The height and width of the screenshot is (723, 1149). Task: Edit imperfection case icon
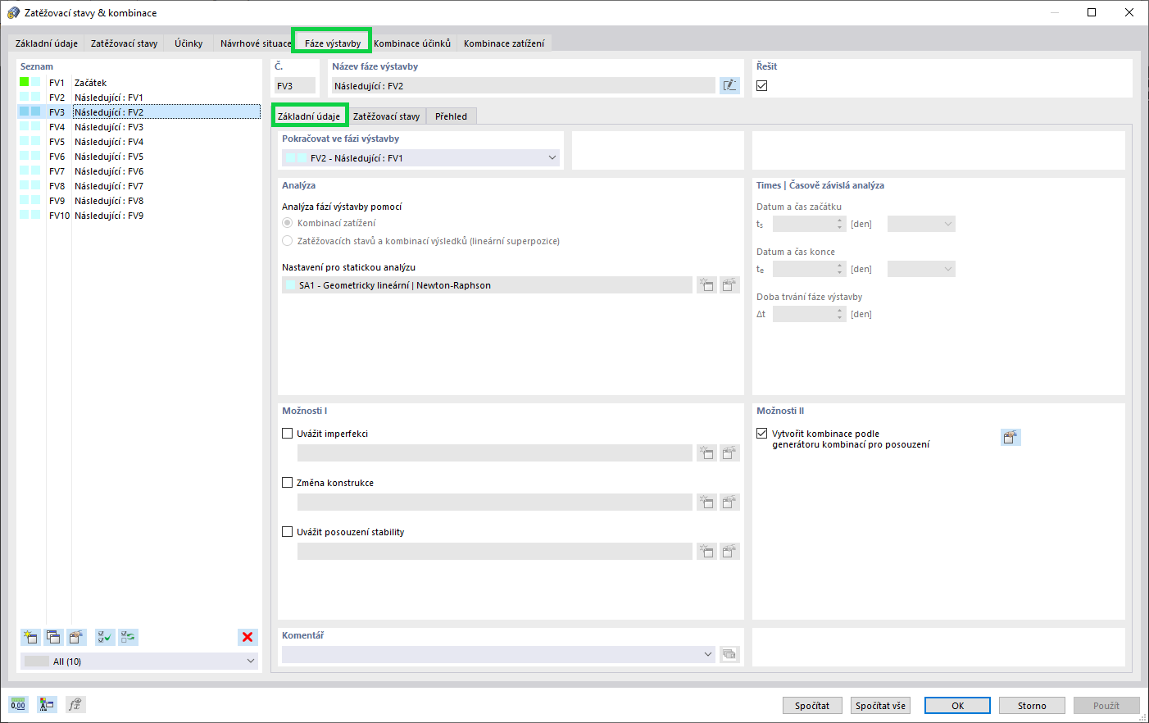tap(729, 452)
